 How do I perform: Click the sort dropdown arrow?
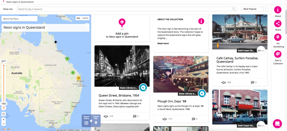(x=266, y=9)
